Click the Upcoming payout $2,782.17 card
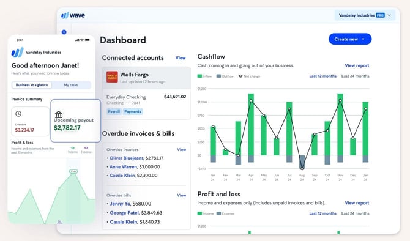This screenshot has width=410, height=241. coord(75,120)
